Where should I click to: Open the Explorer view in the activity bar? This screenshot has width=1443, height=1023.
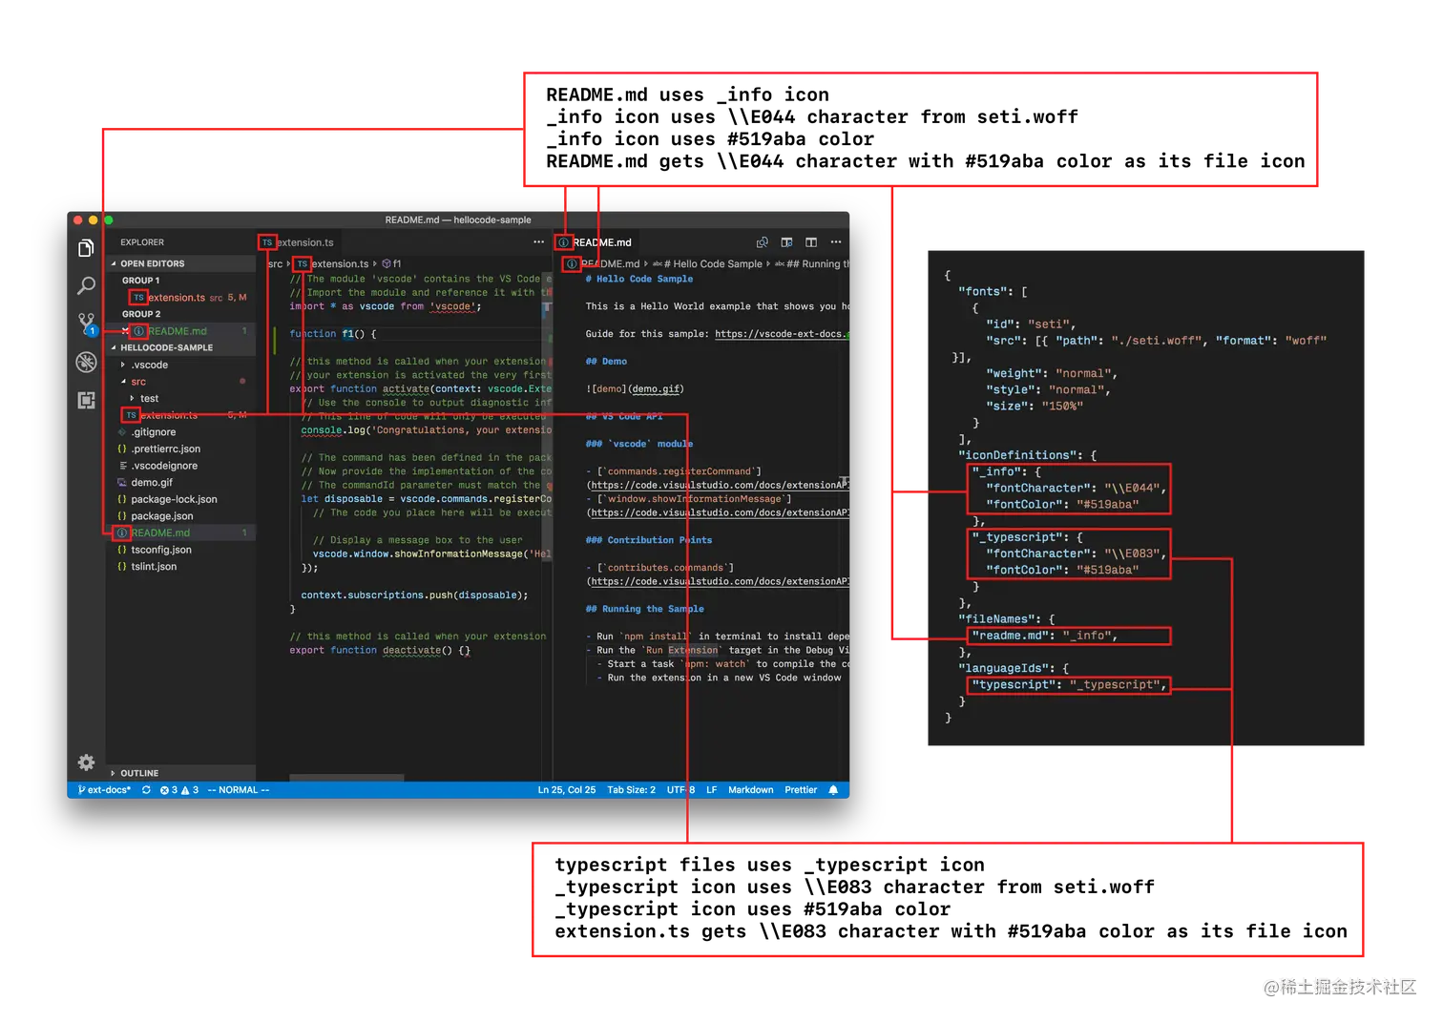coord(86,248)
